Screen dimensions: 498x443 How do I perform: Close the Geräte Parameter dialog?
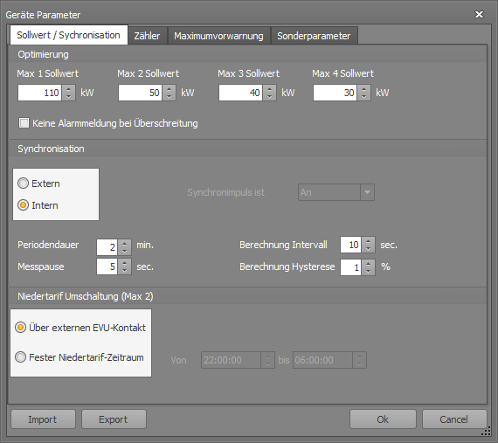coord(479,15)
